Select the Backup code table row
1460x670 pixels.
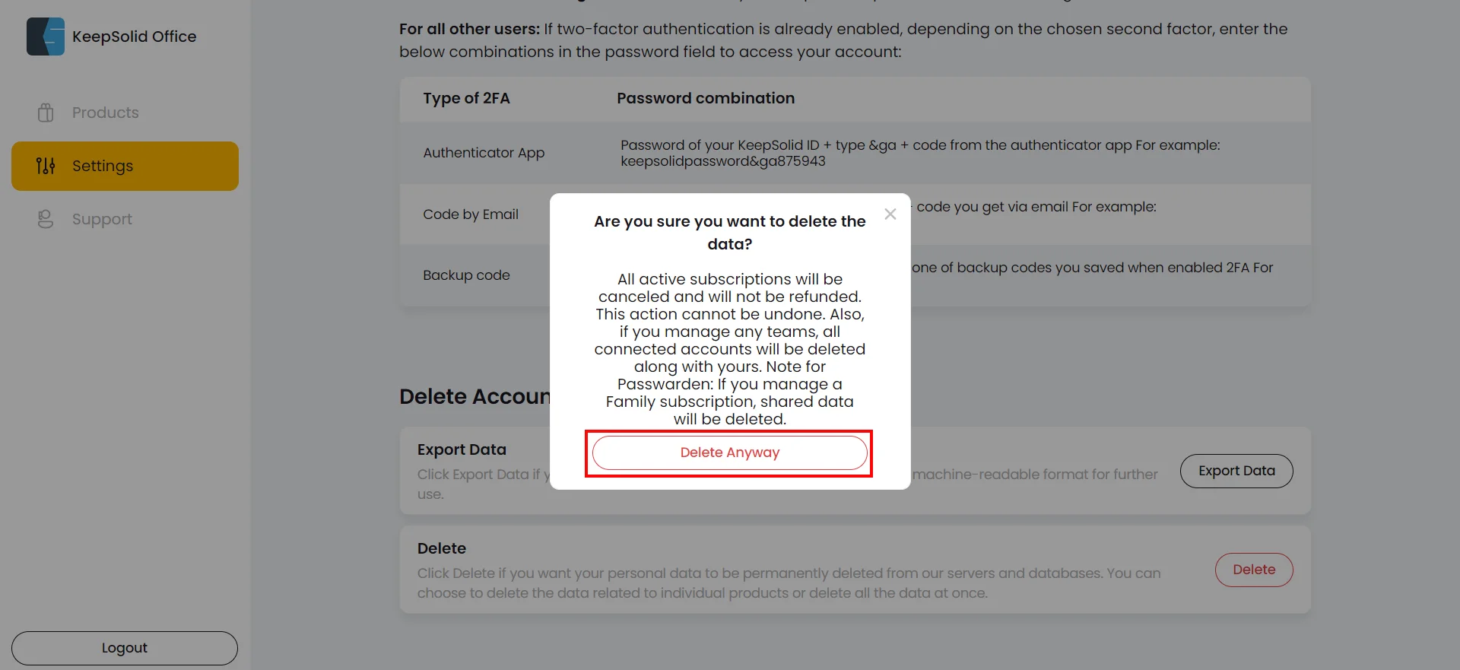pos(466,275)
